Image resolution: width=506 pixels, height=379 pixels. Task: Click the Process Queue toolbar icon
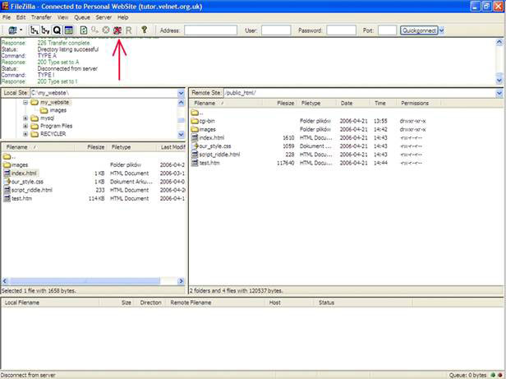pos(94,30)
